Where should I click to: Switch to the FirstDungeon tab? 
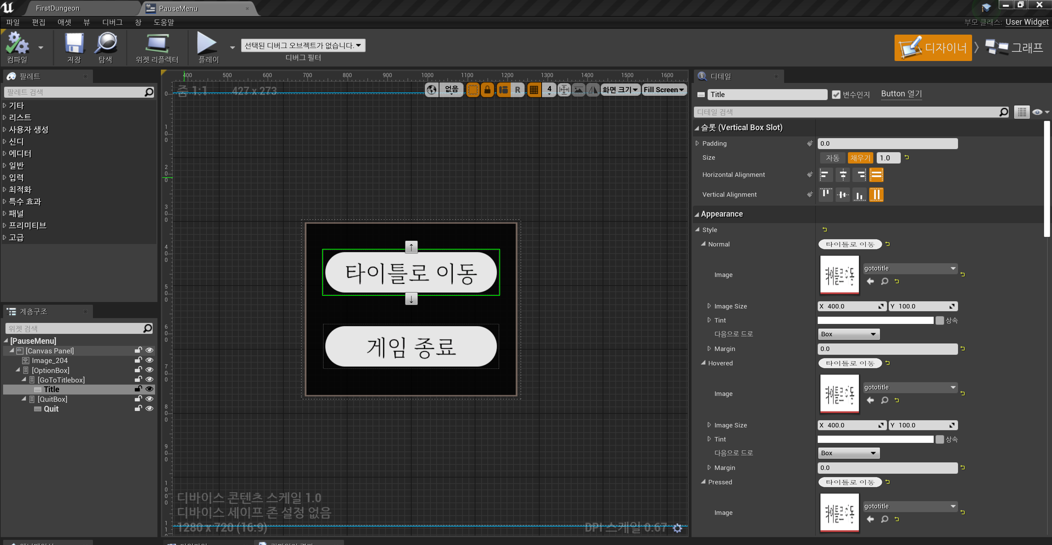click(x=57, y=8)
